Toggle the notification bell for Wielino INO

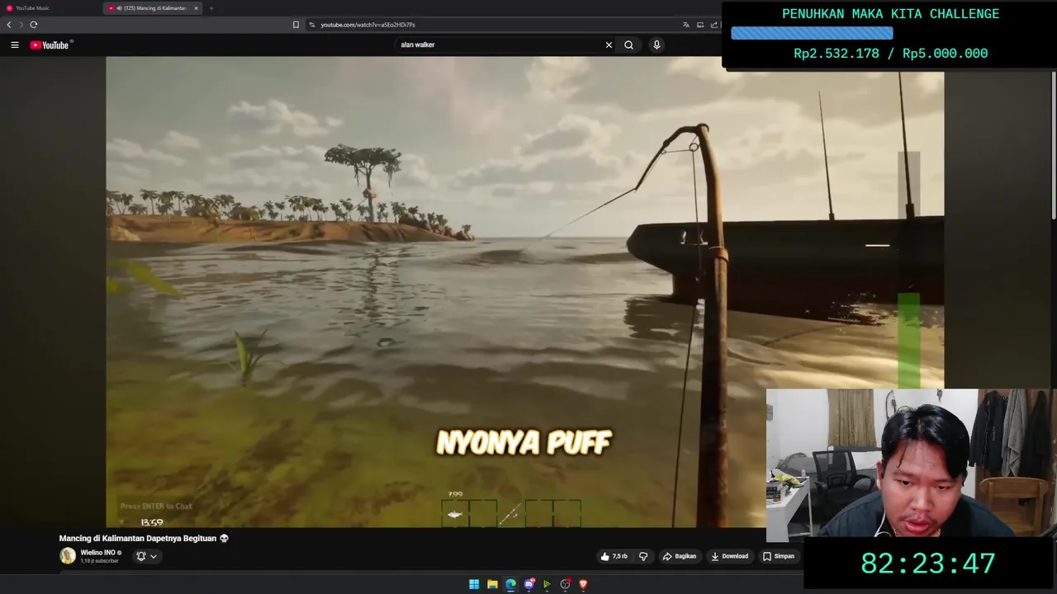141,556
